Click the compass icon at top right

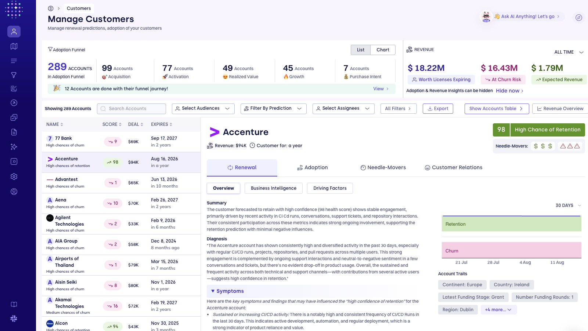coord(579,18)
